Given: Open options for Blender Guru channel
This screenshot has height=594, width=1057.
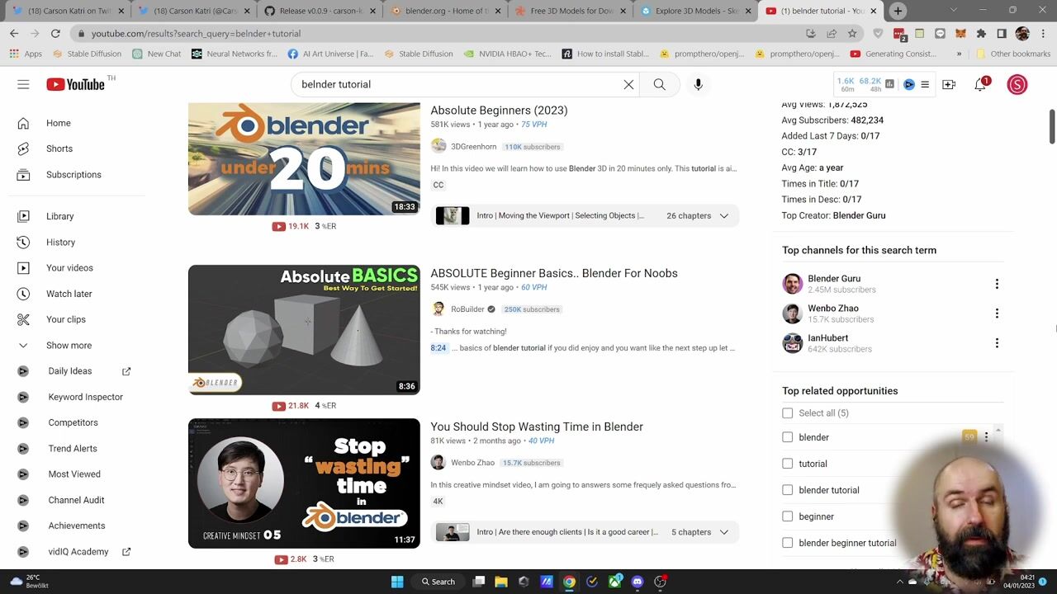Looking at the screenshot, I should coord(997,284).
